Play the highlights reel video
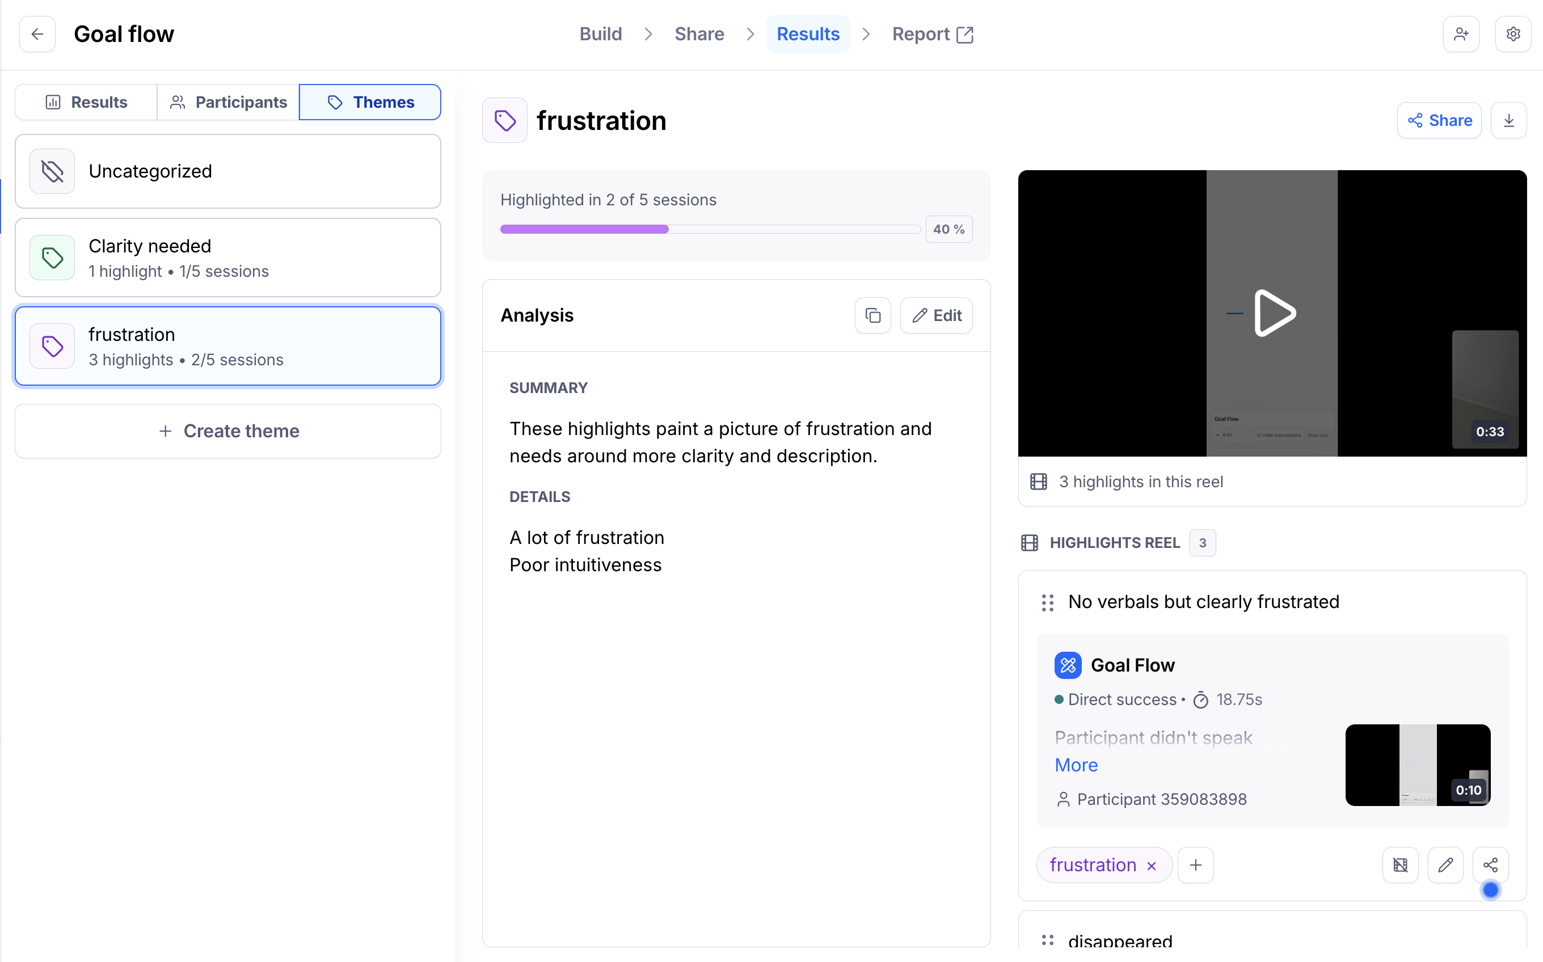Image resolution: width=1543 pixels, height=962 pixels. 1273,313
